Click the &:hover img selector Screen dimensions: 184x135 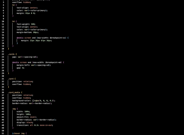(19, 133)
